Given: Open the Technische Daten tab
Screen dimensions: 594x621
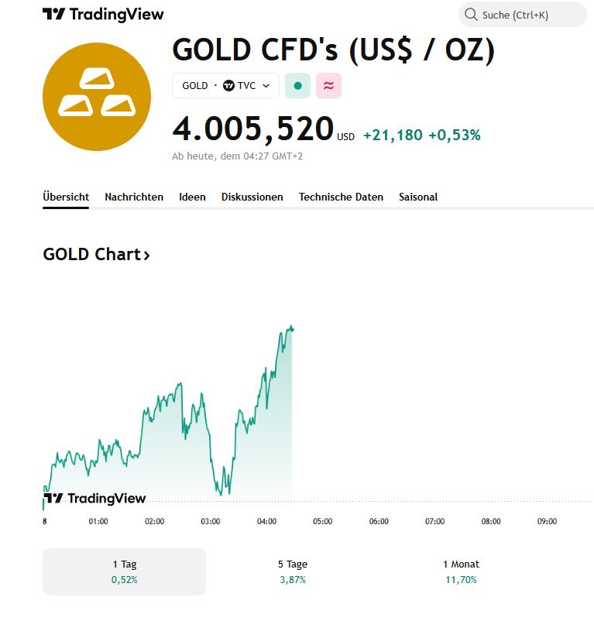Looking at the screenshot, I should click(x=341, y=197).
